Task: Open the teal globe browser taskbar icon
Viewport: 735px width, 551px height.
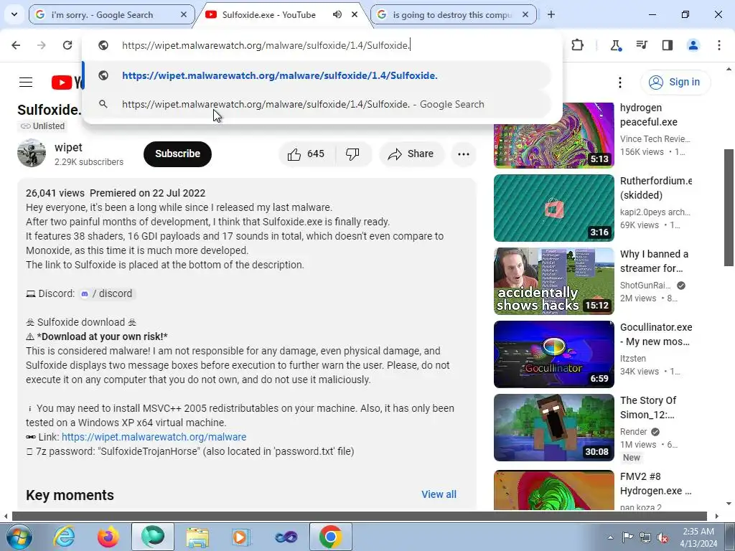Action: click(x=153, y=537)
